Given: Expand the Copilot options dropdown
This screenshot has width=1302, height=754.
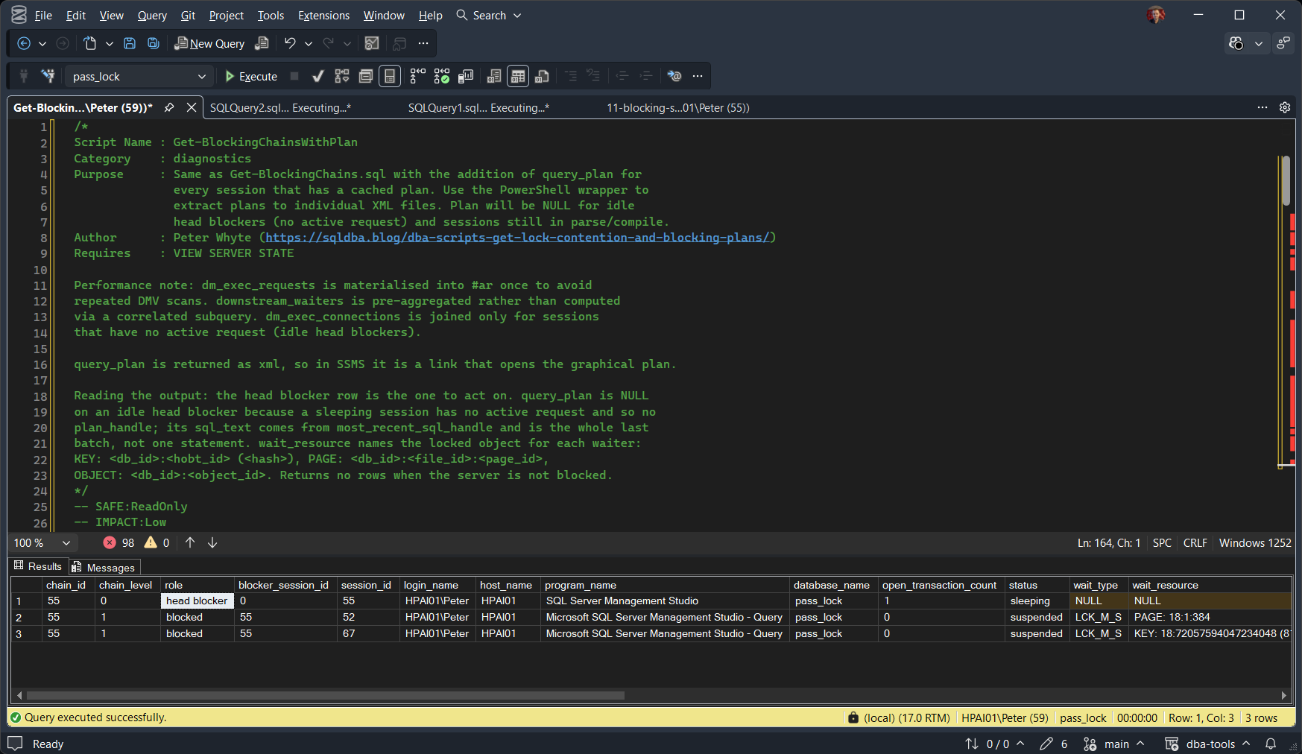Looking at the screenshot, I should click(x=1259, y=43).
